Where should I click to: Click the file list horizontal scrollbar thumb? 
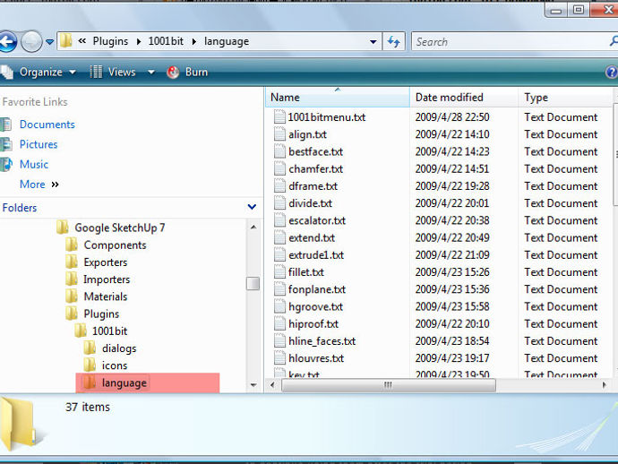(x=389, y=385)
